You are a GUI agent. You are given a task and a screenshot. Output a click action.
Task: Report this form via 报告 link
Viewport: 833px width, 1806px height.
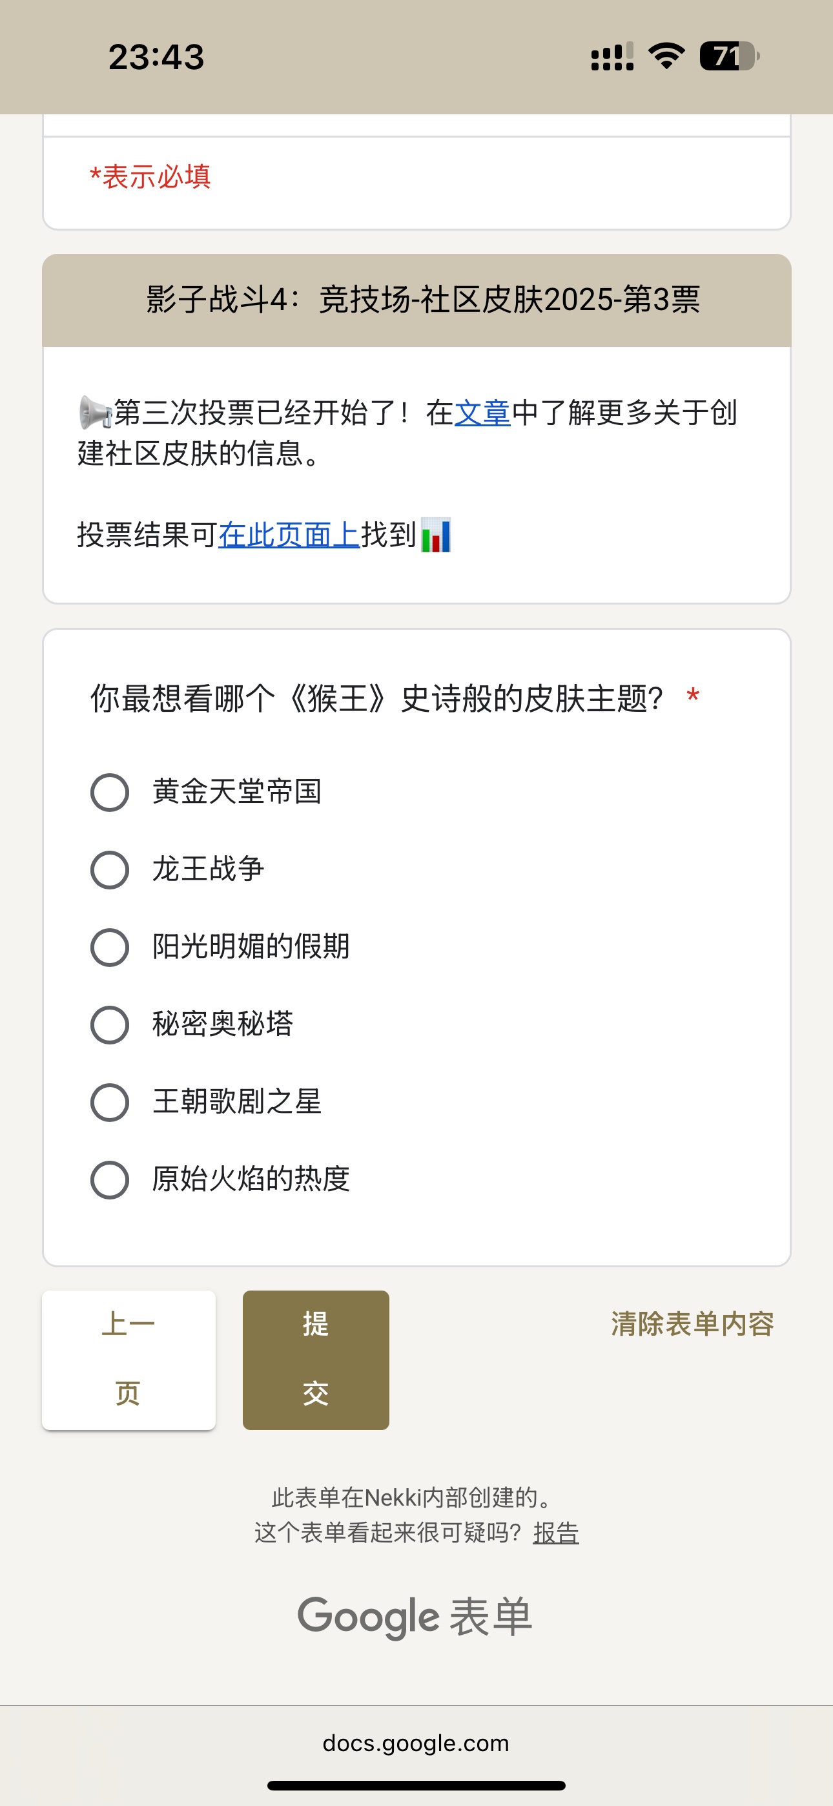pyautogui.click(x=556, y=1533)
